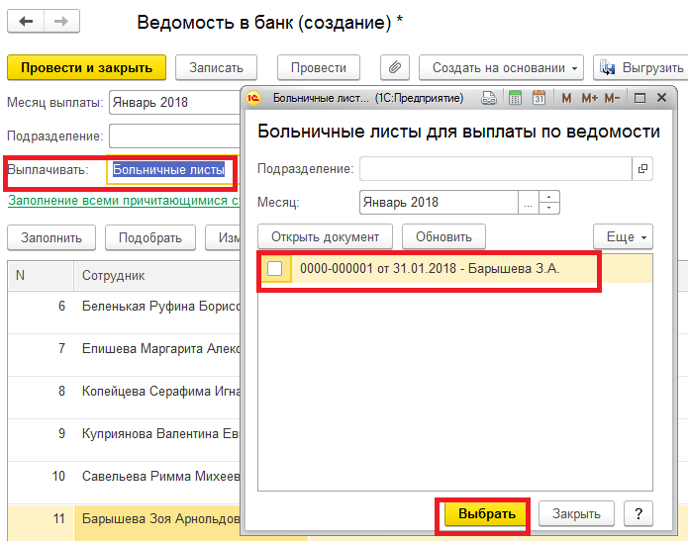The width and height of the screenshot is (688, 541).
Task: Click the Заполнить button
Action: coord(51,237)
